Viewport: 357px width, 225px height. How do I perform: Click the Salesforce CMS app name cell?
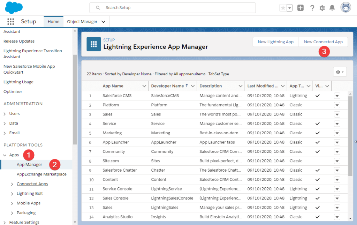coord(117,96)
